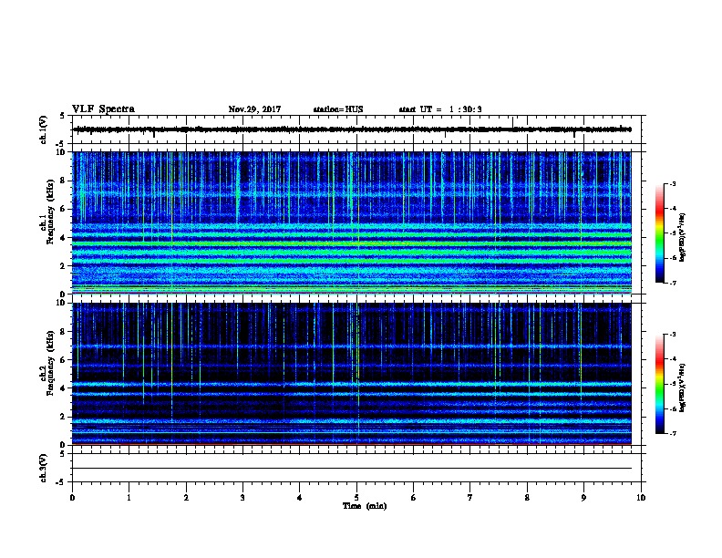Click the ch.2 spectrogram panel
Viewport: 722px width, 558px height.
[352, 374]
